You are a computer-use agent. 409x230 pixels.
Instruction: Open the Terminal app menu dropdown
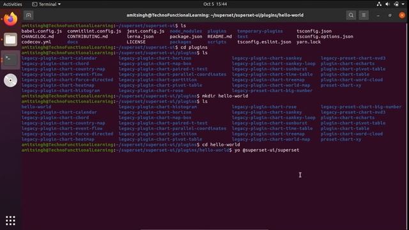coord(47,4)
